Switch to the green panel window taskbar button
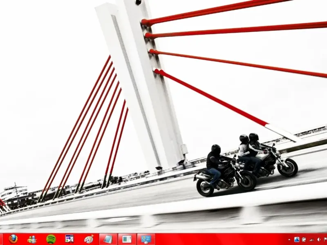Viewport: 327px width, 245px height. click(x=127, y=239)
